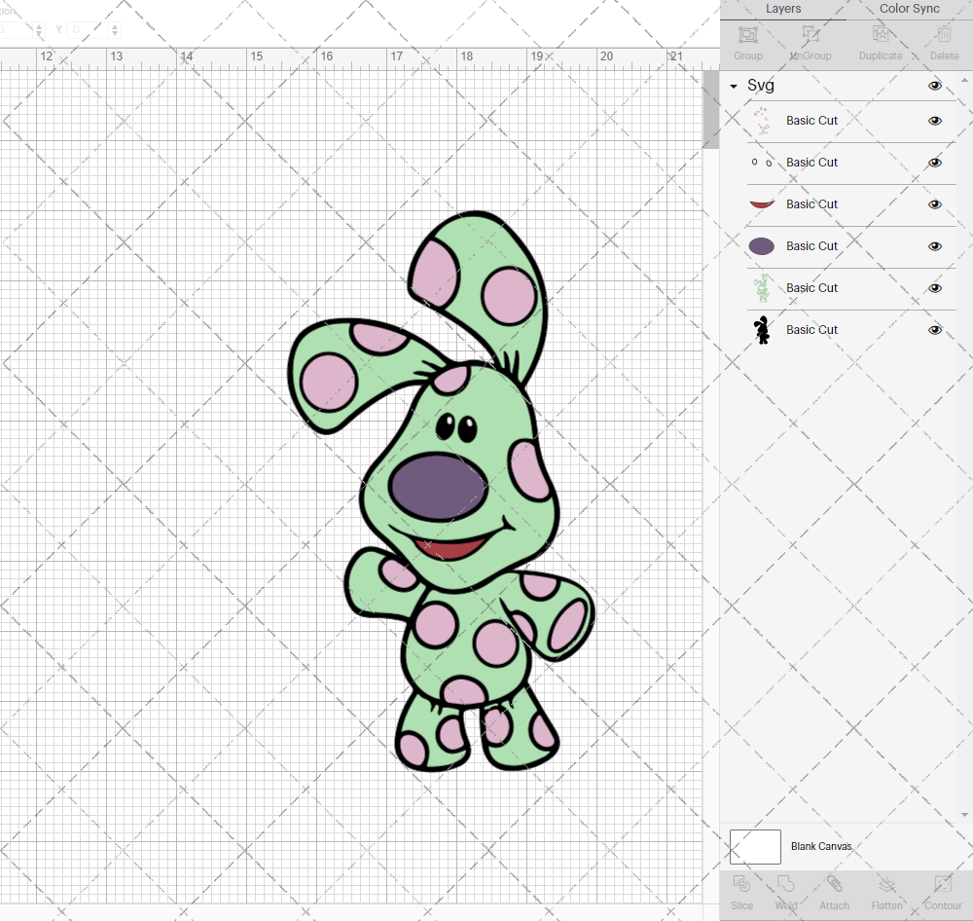Image resolution: width=973 pixels, height=921 pixels.
Task: Click the canvas vertical scrollbar thumb
Action: [x=710, y=109]
